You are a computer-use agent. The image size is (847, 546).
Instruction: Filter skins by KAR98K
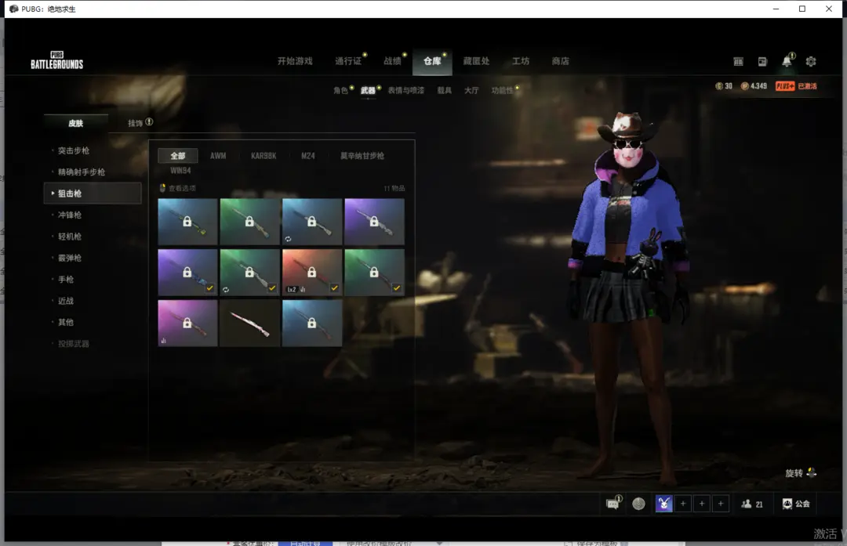264,156
